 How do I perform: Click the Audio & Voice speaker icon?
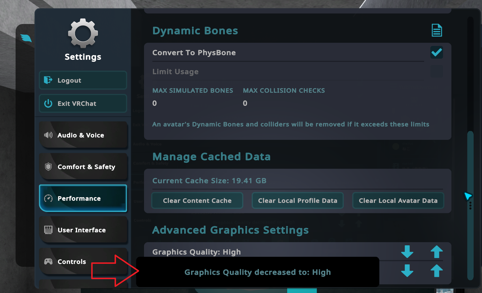tap(48, 135)
